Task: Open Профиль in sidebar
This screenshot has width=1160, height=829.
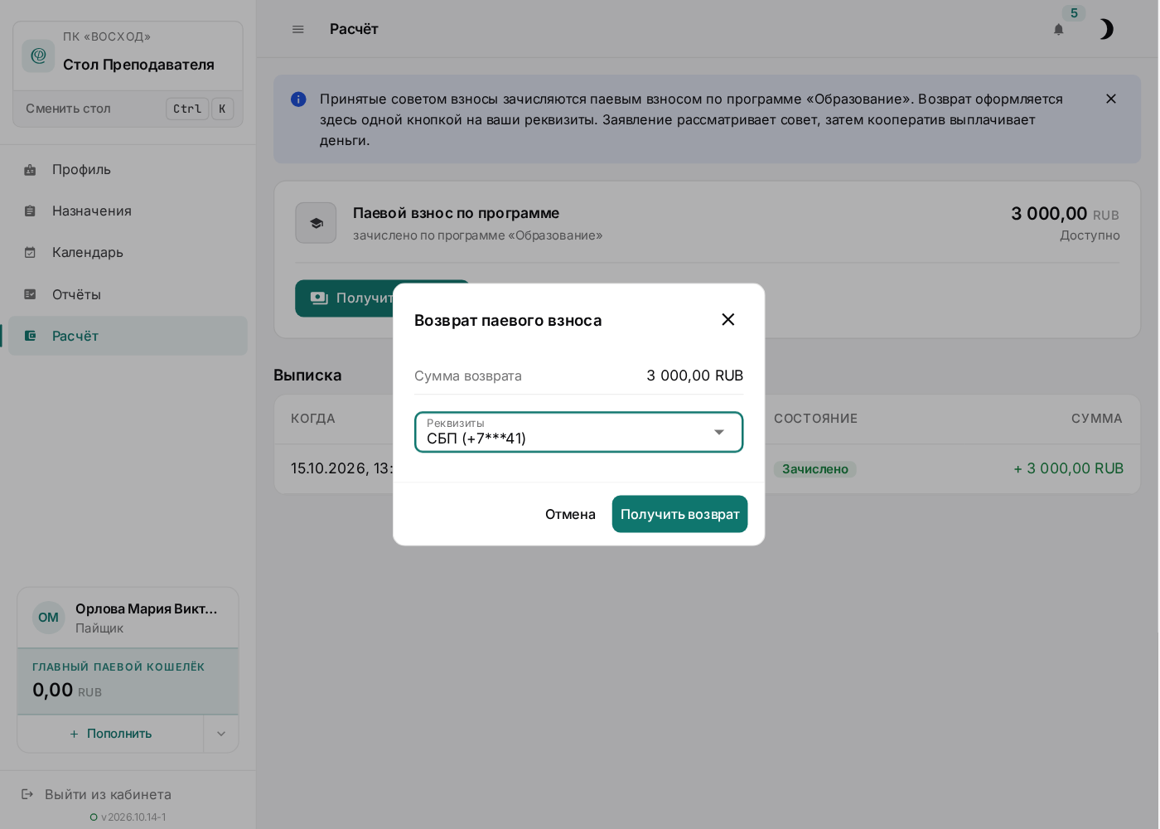Action: tap(128, 169)
